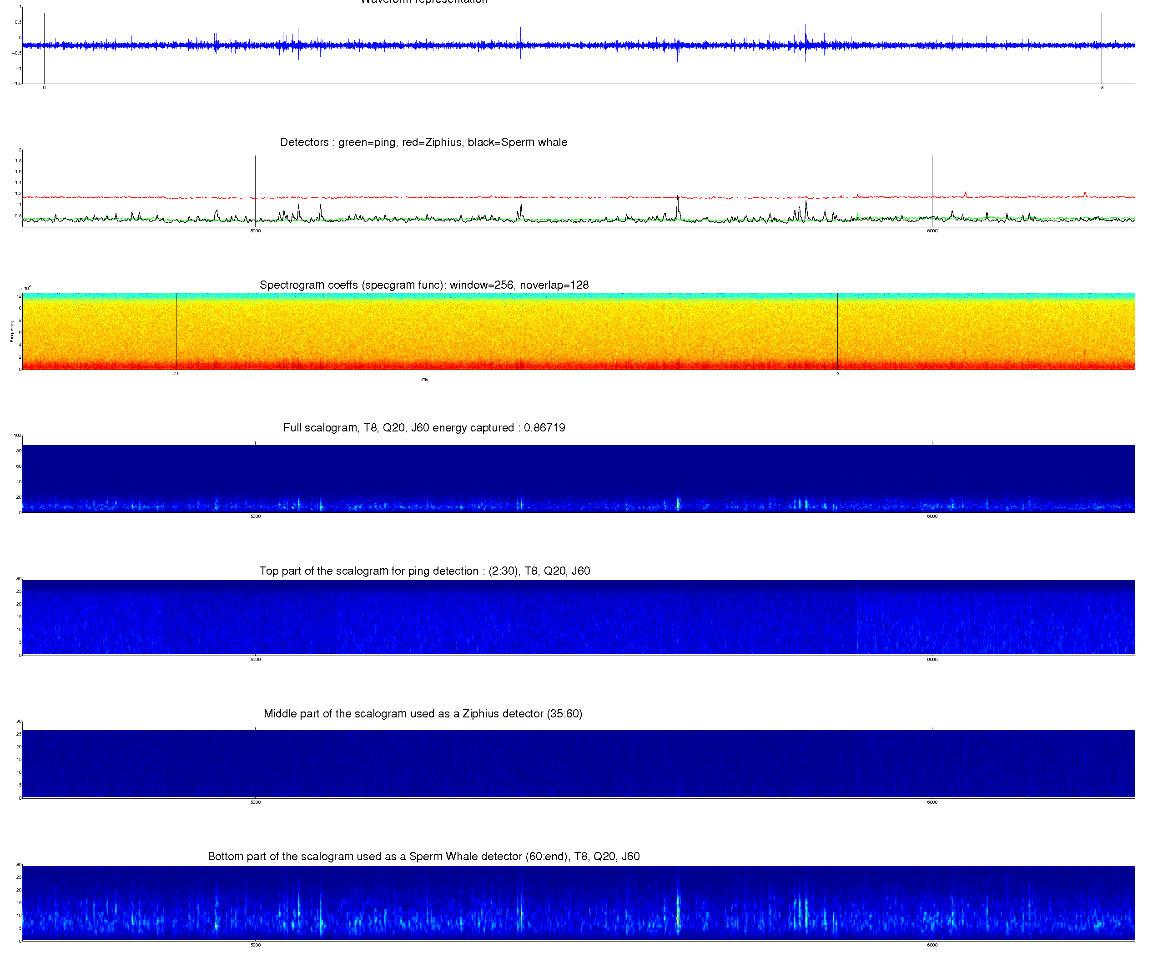Click the Ziphius detector scalogram title
Image resolution: width=1158 pixels, height=962 pixels.
(423, 713)
